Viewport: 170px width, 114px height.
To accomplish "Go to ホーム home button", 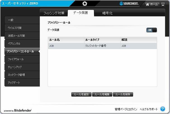I will tap(152, 4).
